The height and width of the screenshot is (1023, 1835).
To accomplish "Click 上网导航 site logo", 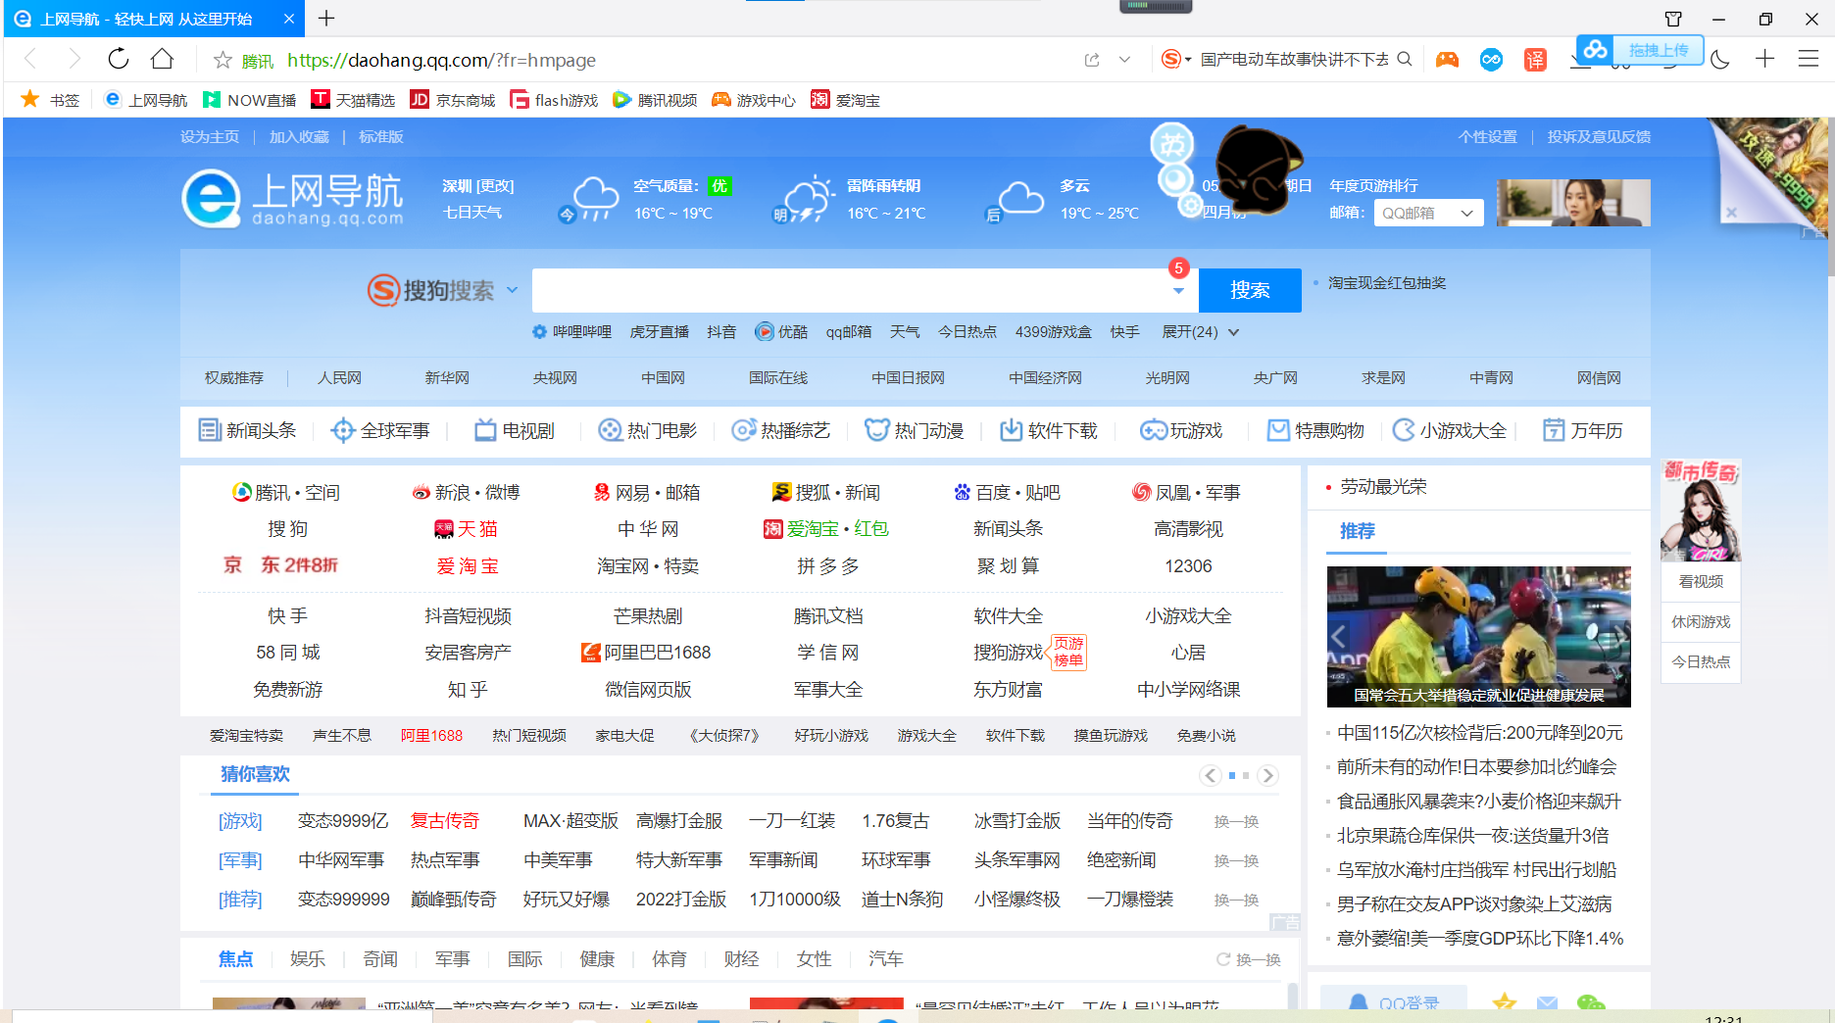I will coord(292,199).
